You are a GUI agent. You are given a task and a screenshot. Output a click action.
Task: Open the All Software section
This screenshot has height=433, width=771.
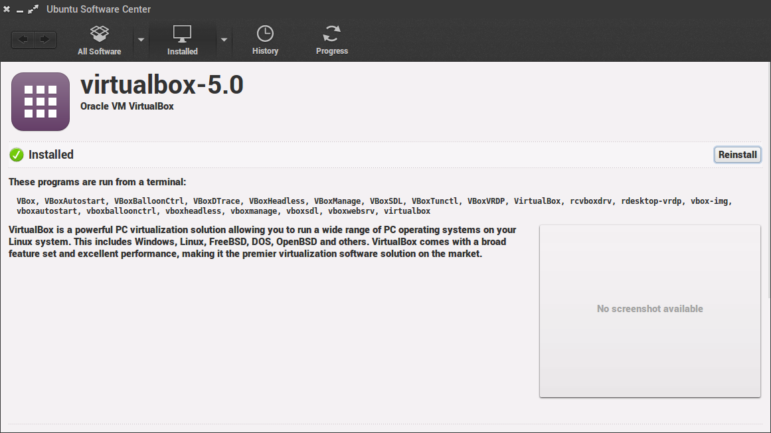tap(100, 41)
